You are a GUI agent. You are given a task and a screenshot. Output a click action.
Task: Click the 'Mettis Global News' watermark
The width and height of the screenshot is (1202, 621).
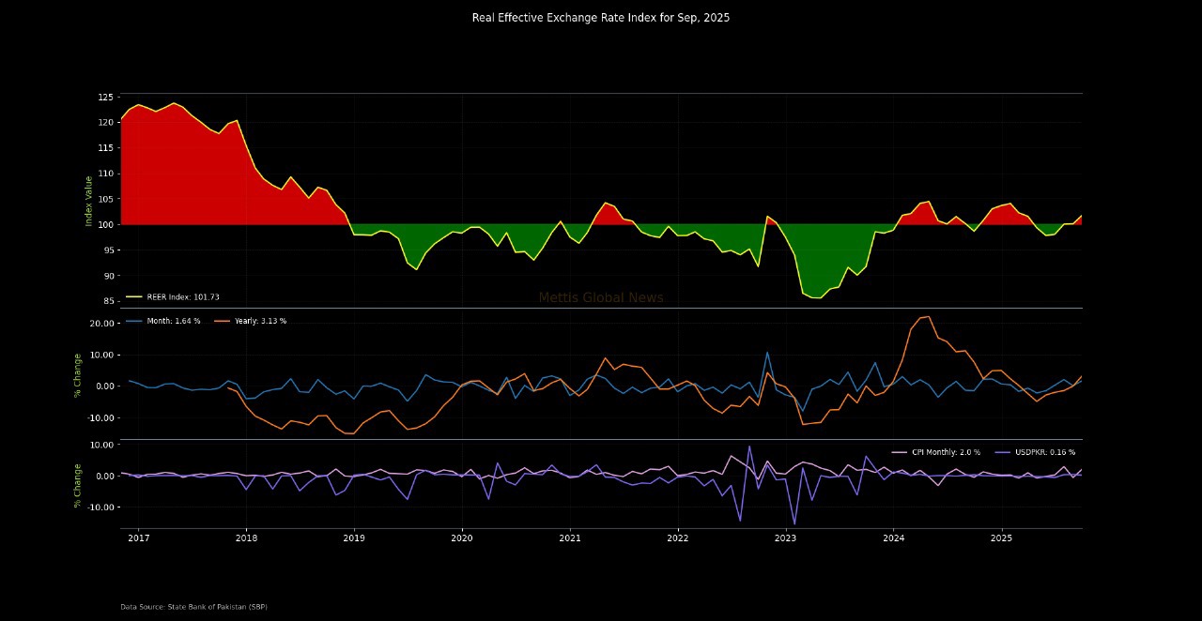[x=601, y=297]
